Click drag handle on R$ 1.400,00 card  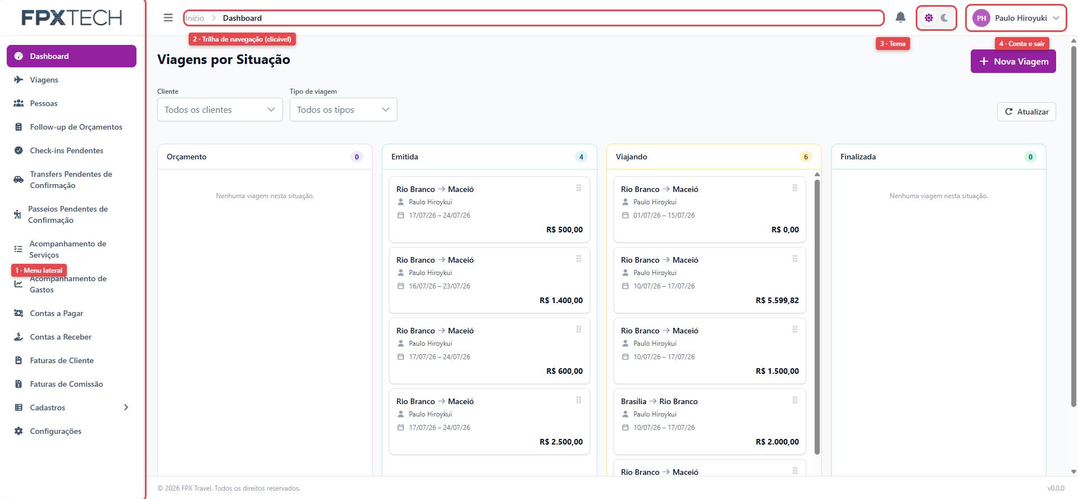click(579, 259)
